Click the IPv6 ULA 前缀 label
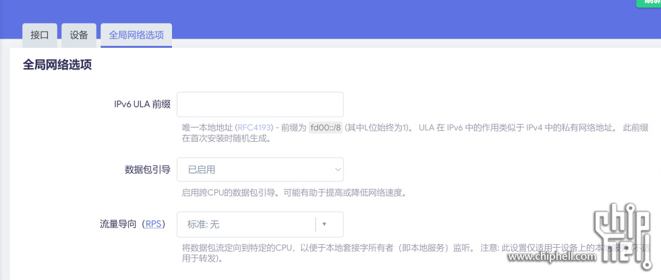 click(142, 105)
